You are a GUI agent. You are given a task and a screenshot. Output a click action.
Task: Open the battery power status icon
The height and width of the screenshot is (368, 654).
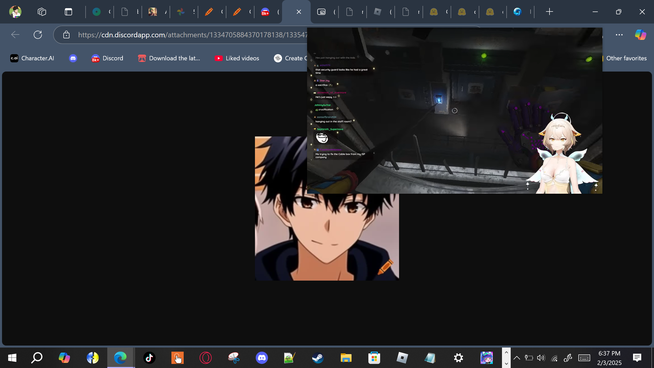coord(529,358)
